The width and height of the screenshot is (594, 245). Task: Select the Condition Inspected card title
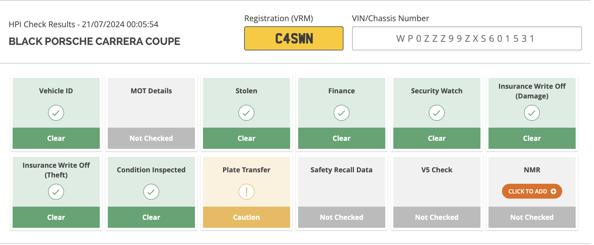[x=151, y=170]
